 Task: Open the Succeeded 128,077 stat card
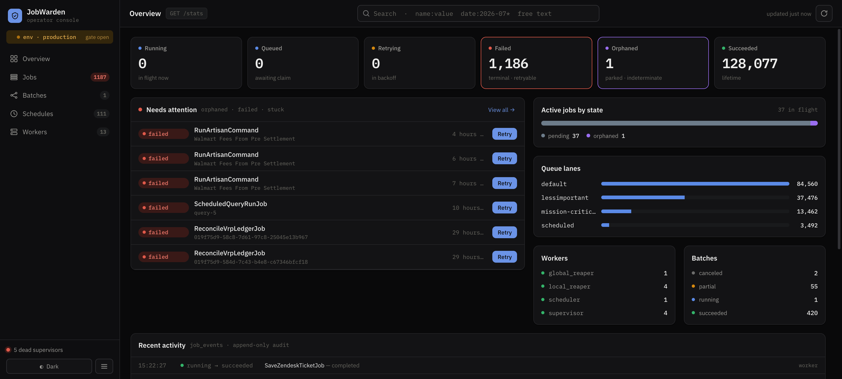tap(770, 63)
